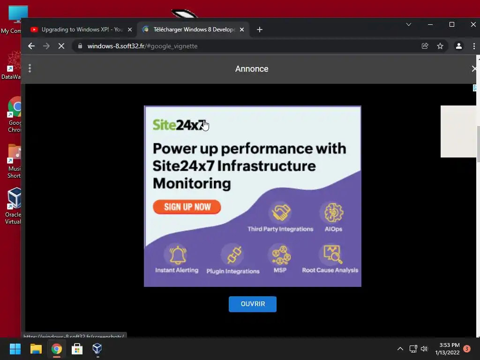
Task: Click the SIGN UP NOW button
Action: [x=187, y=207]
